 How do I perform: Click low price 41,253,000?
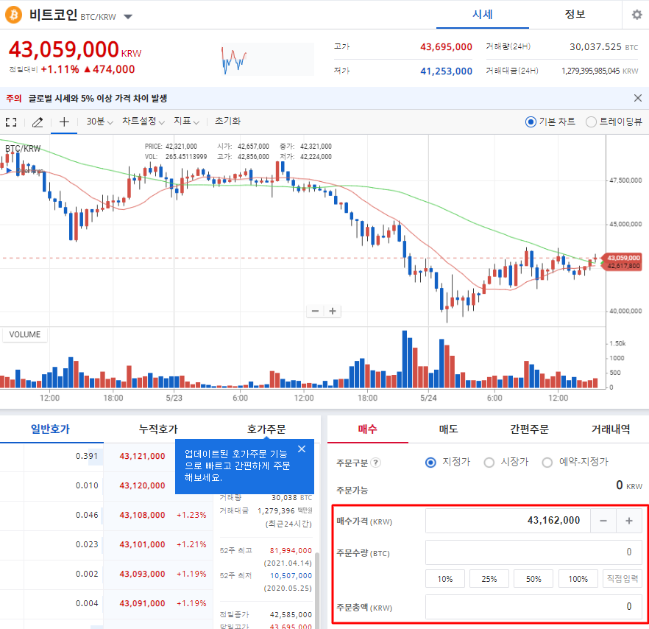pos(446,71)
